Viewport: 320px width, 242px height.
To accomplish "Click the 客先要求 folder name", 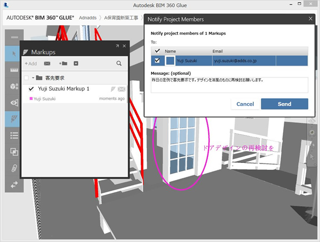I will [x=55, y=78].
